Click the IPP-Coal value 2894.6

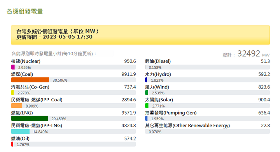(129, 100)
